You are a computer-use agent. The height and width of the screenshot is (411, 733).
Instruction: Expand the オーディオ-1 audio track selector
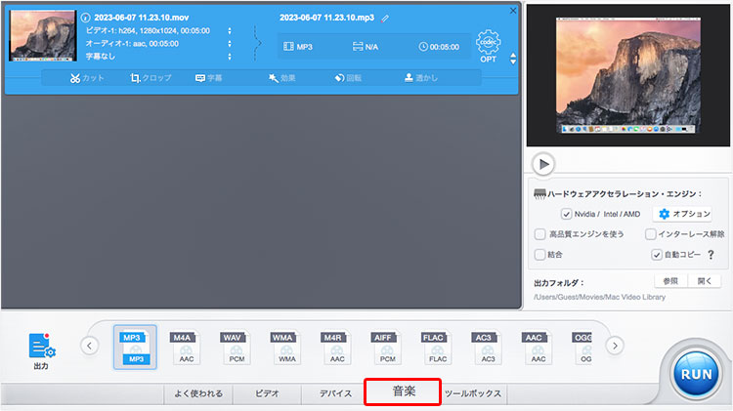point(229,43)
